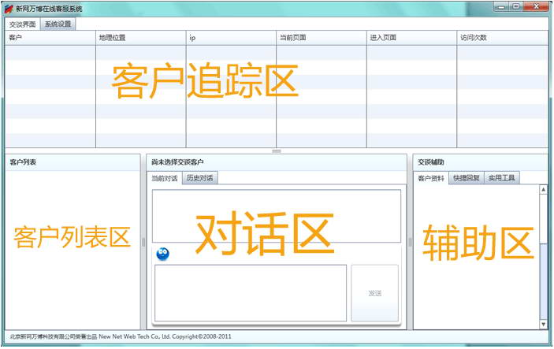This screenshot has width=554, height=349.
Task: Open the 系统设置 tab
Action: pos(58,24)
